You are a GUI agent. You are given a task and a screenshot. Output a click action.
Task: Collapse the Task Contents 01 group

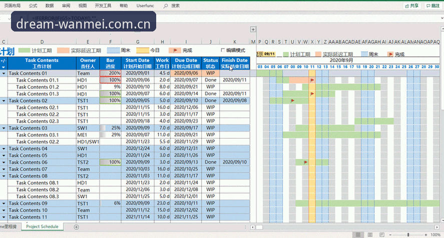point(4,73)
